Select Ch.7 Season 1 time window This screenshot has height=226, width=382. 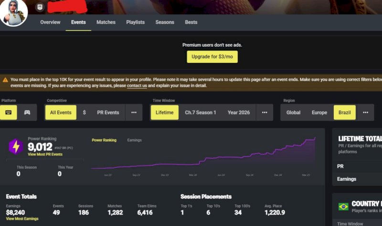[200, 113]
